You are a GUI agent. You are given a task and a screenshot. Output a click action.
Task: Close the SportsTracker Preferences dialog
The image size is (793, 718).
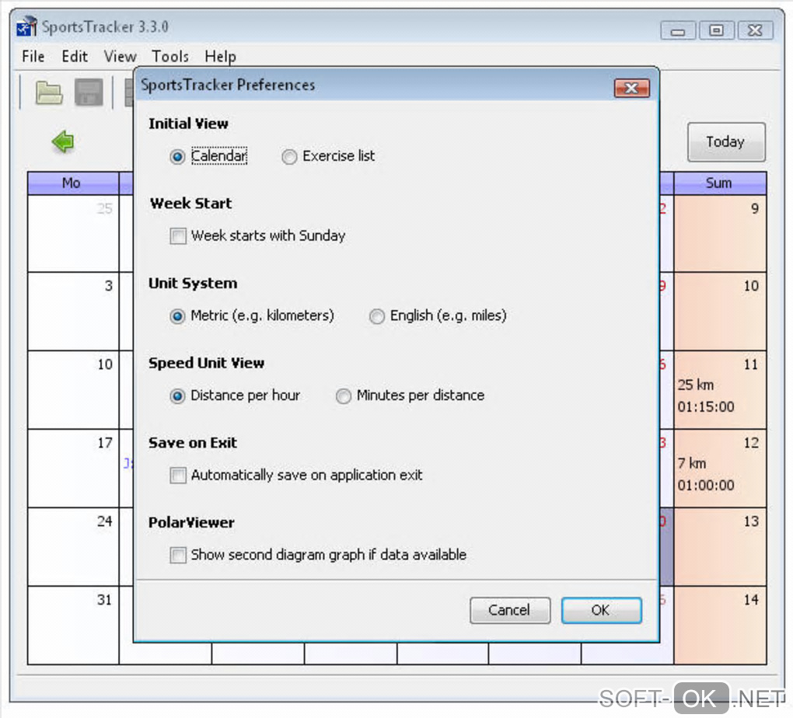(631, 89)
